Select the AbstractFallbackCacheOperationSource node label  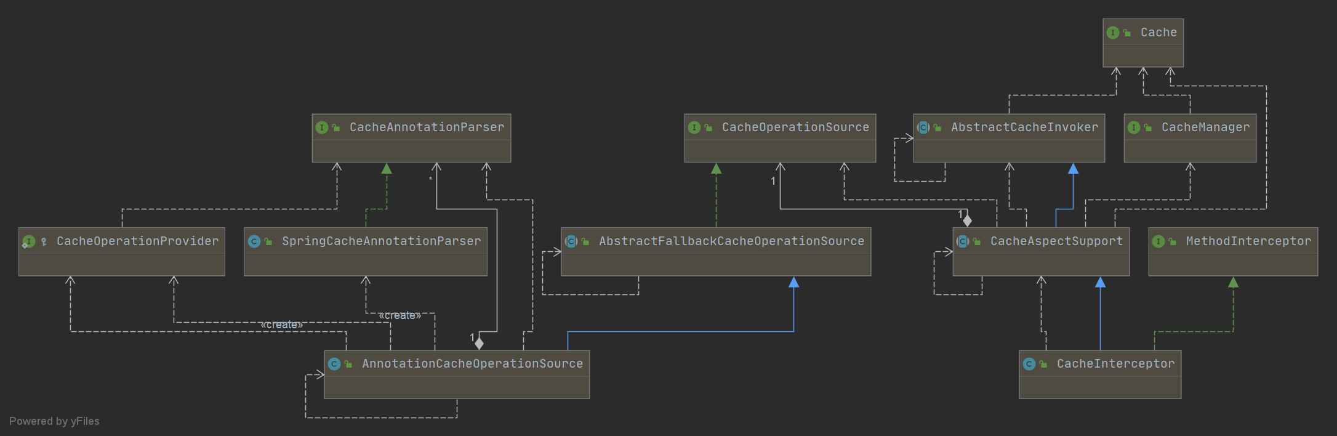click(x=731, y=241)
